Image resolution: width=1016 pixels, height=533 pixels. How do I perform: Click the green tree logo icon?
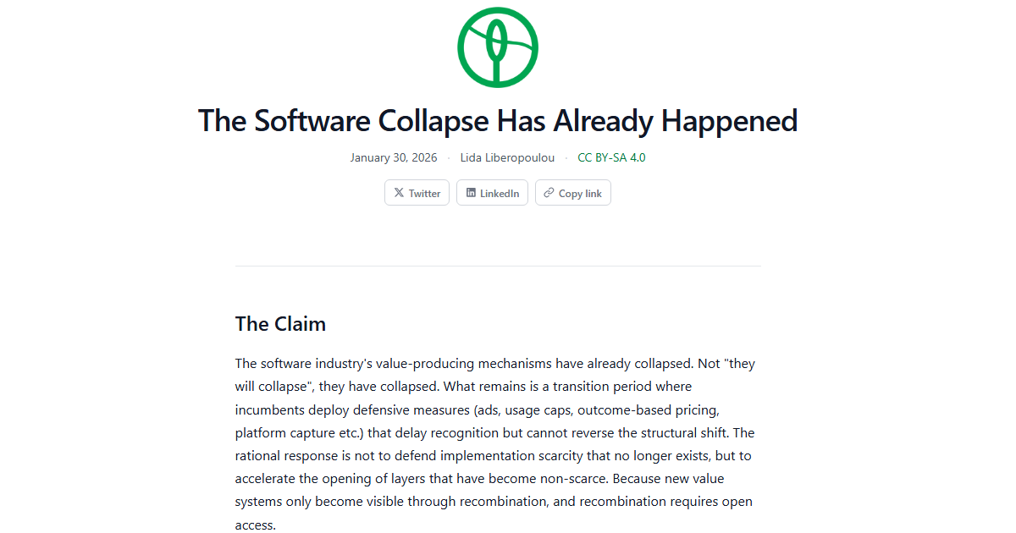498,47
